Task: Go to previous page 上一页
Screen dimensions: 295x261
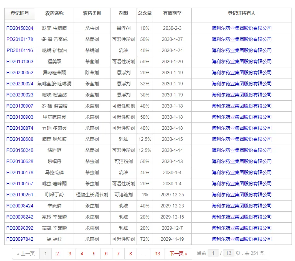Action: [26, 254]
